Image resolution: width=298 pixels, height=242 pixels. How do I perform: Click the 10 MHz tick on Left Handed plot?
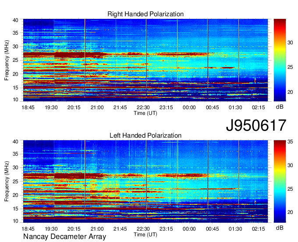[15, 221]
